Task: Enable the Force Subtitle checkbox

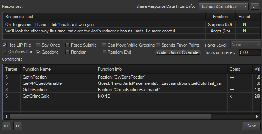Action: [67, 45]
